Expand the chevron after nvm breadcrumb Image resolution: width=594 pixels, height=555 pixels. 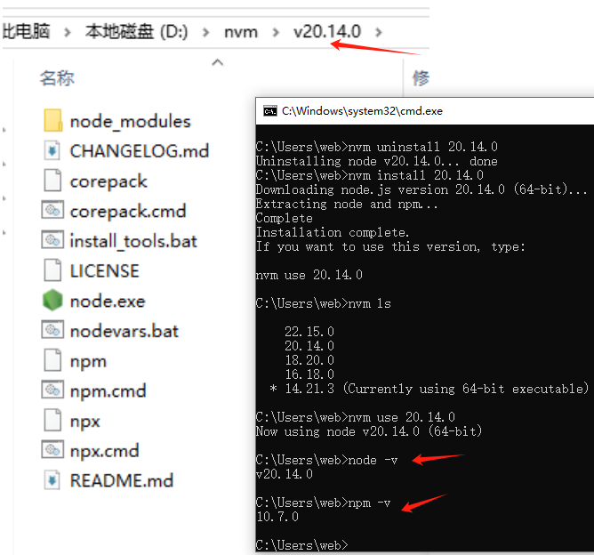coord(276,32)
